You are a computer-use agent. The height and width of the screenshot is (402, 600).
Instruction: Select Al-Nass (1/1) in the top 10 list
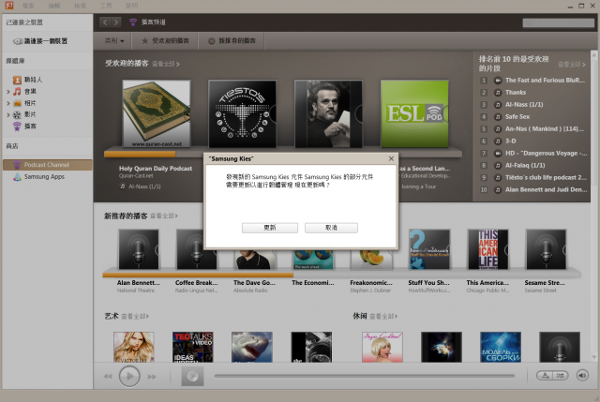pyautogui.click(x=524, y=104)
